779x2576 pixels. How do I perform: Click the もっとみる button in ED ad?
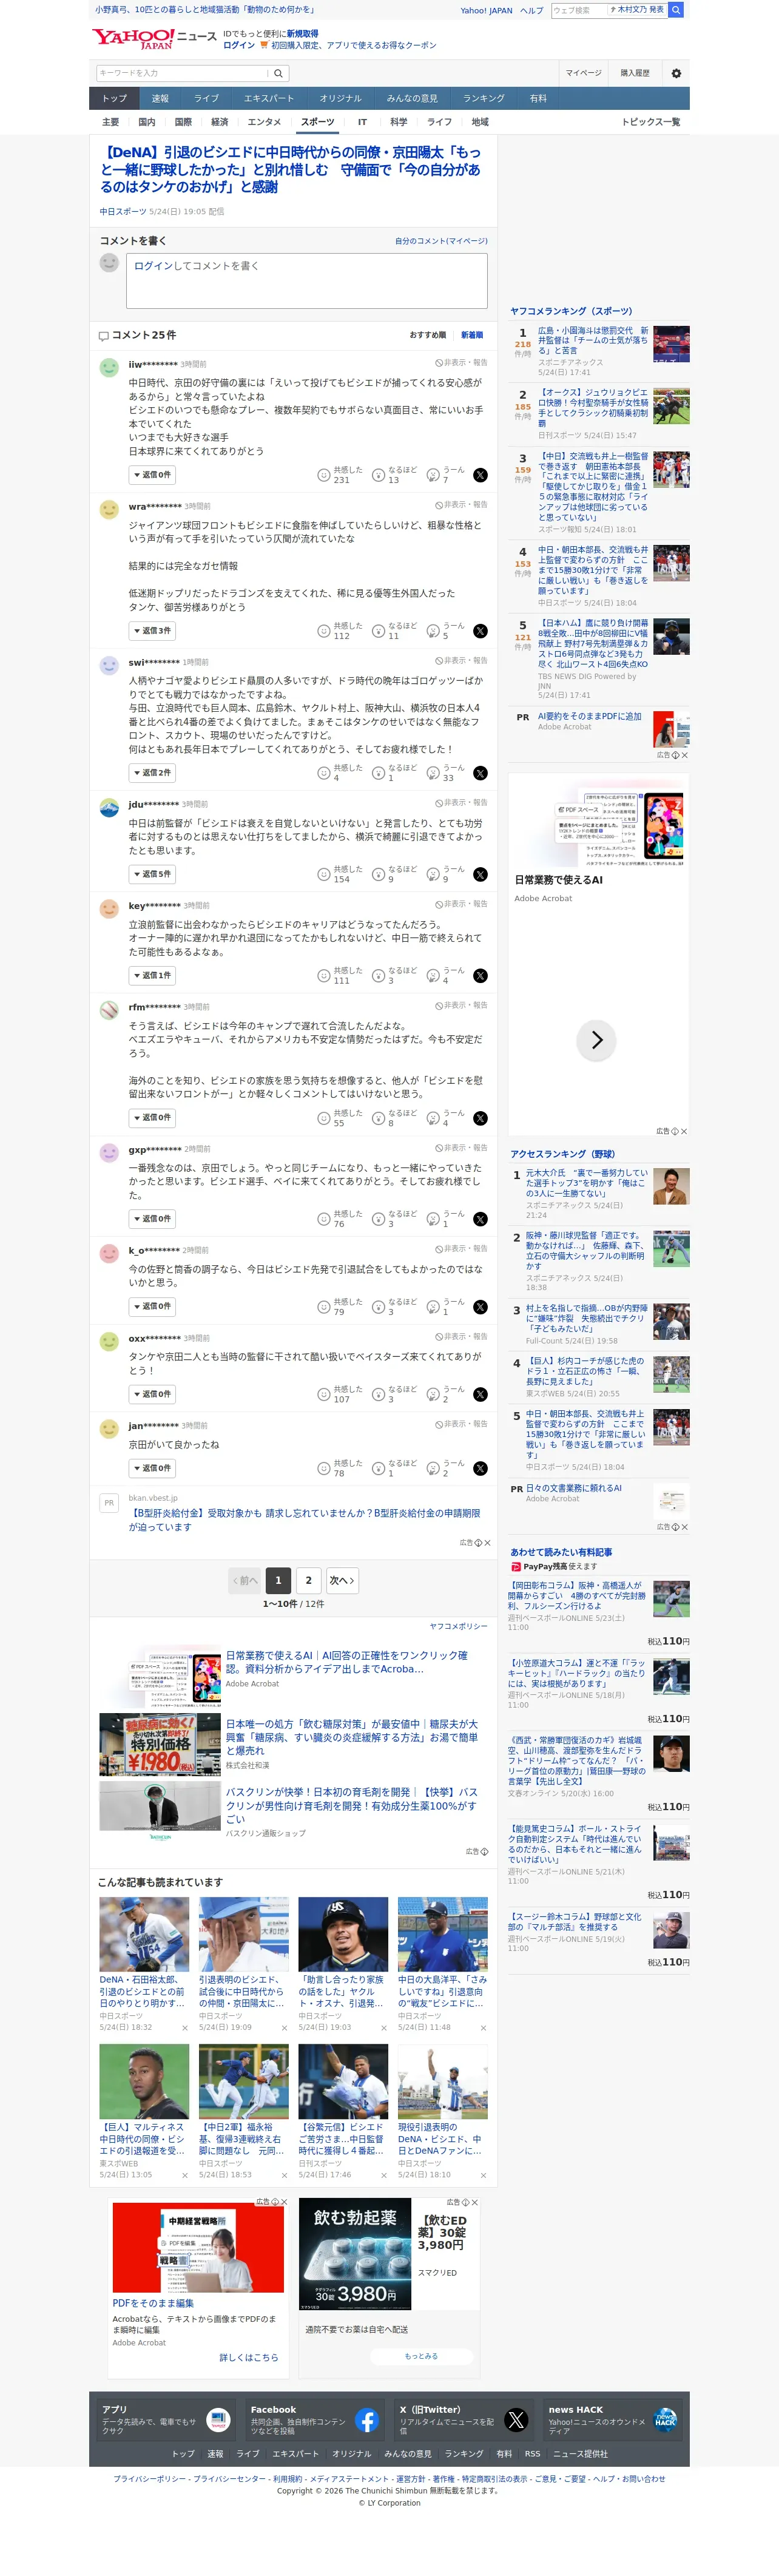421,2356
